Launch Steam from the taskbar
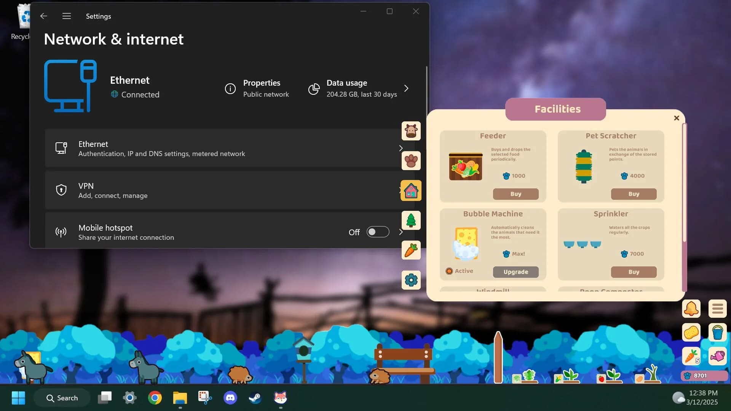The image size is (731, 411). [x=255, y=398]
